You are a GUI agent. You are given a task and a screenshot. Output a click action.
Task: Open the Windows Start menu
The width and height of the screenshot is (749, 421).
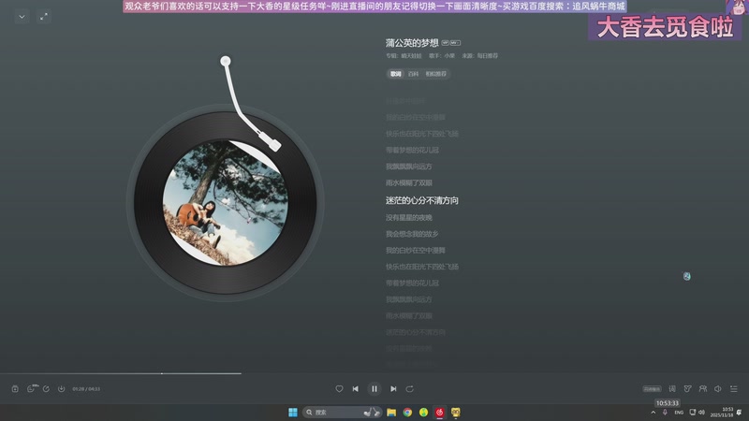point(293,412)
